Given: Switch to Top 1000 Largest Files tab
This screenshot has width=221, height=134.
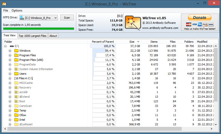Looking at the screenshot, I should [x=32, y=36].
